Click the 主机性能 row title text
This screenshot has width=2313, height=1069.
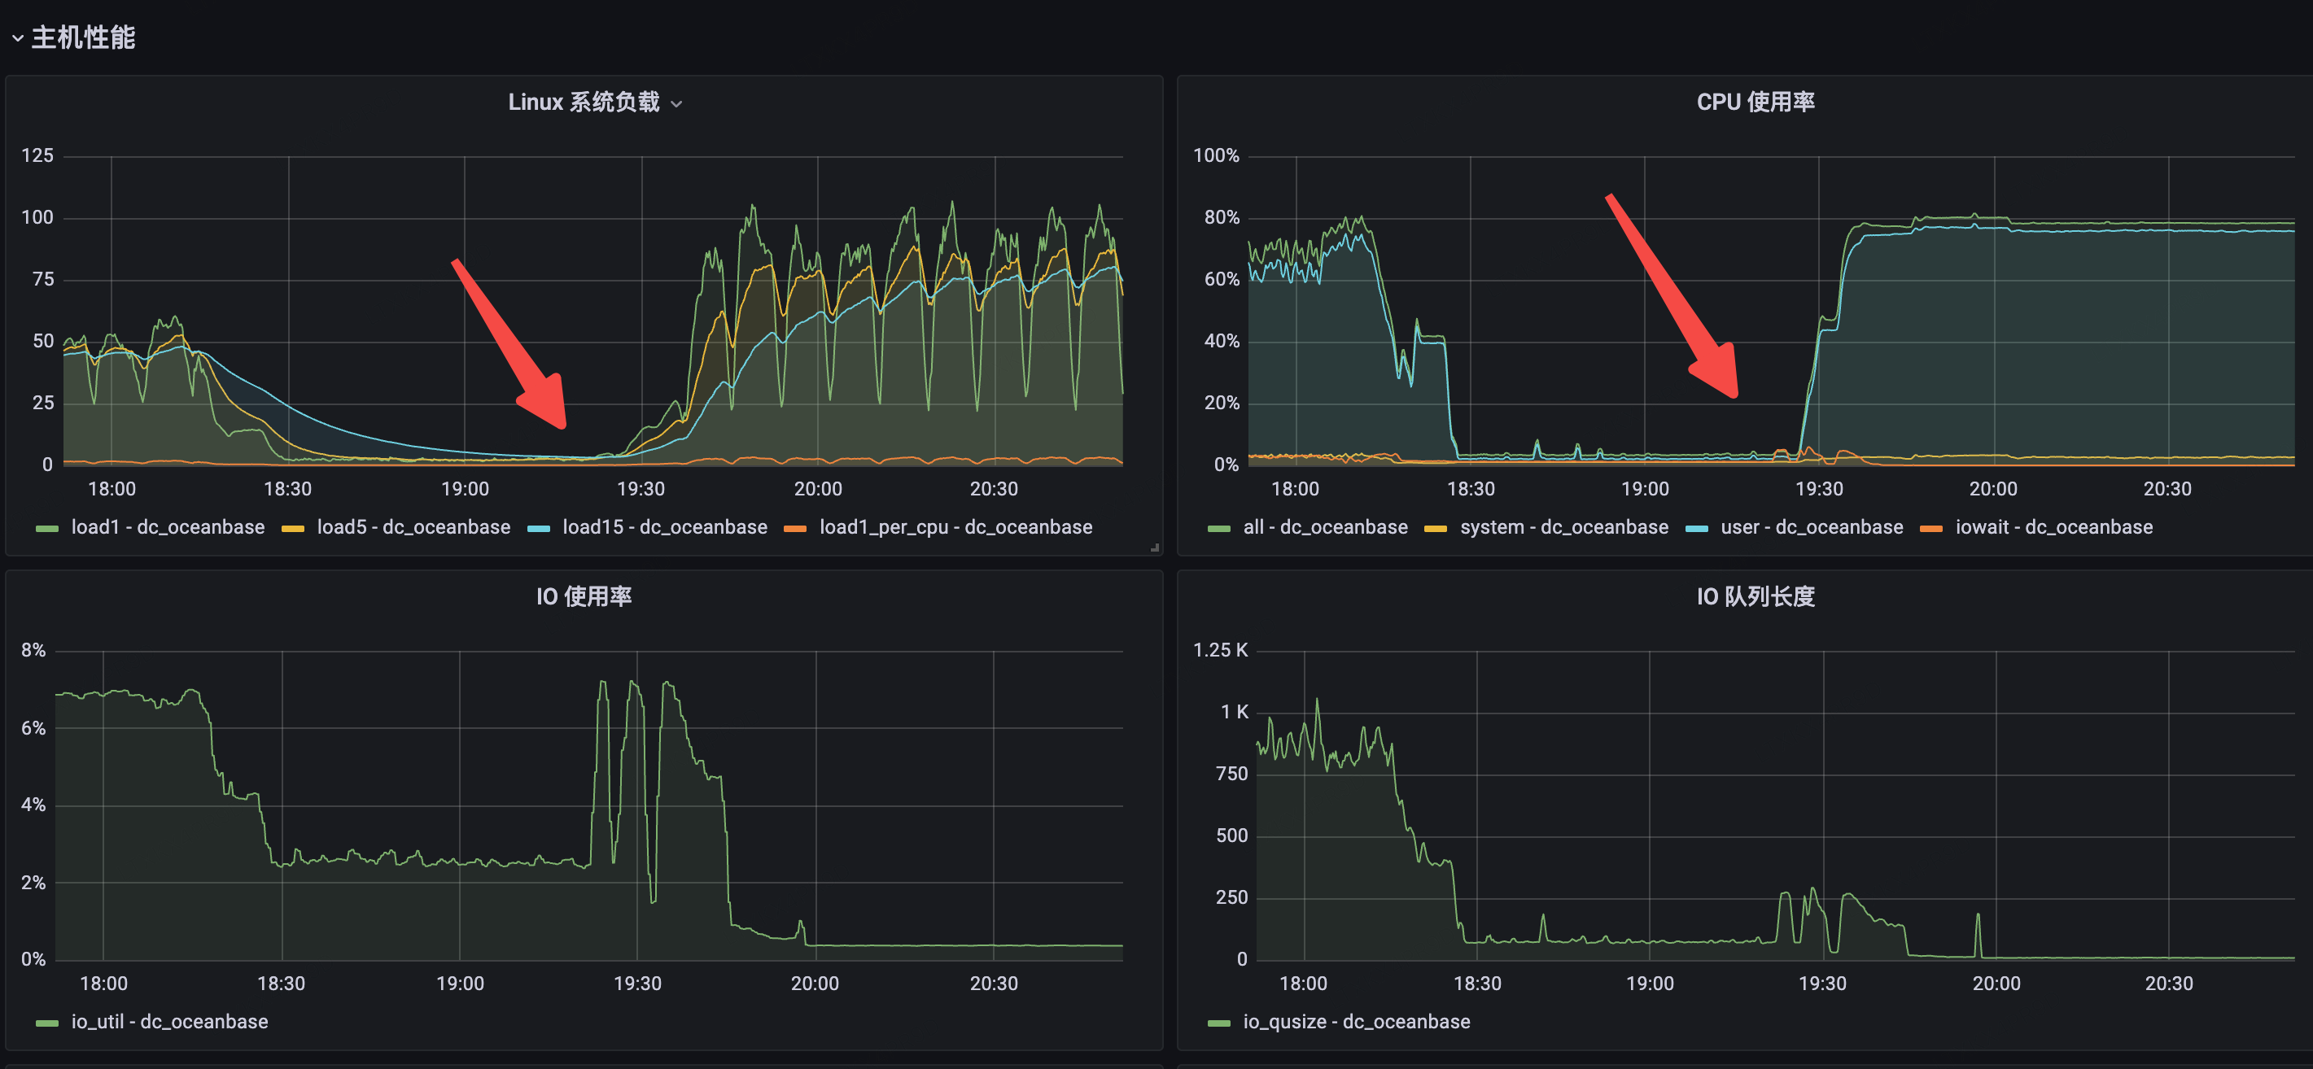click(84, 37)
